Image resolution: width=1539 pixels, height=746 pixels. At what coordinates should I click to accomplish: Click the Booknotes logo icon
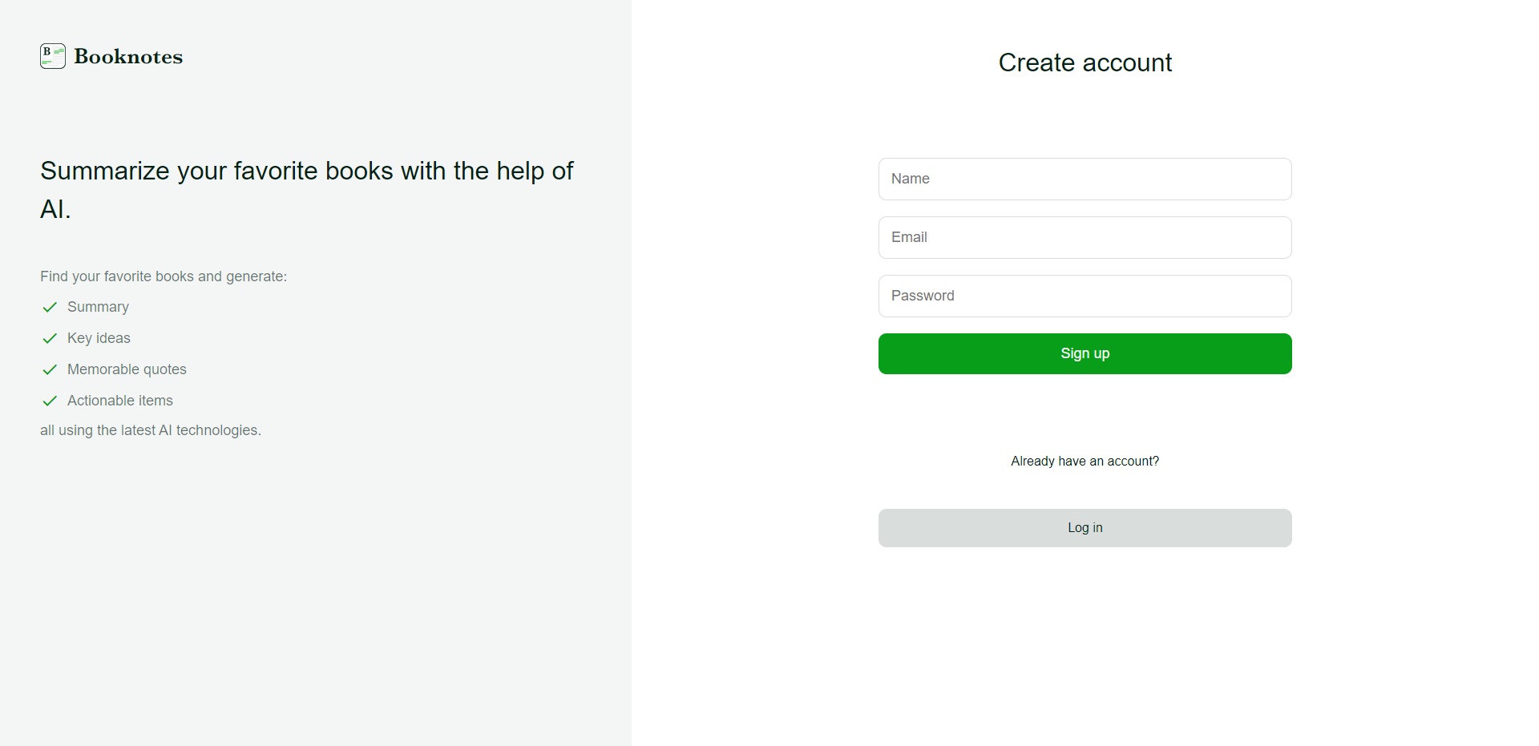(53, 56)
